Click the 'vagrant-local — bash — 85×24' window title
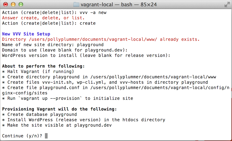 pos(119,5)
